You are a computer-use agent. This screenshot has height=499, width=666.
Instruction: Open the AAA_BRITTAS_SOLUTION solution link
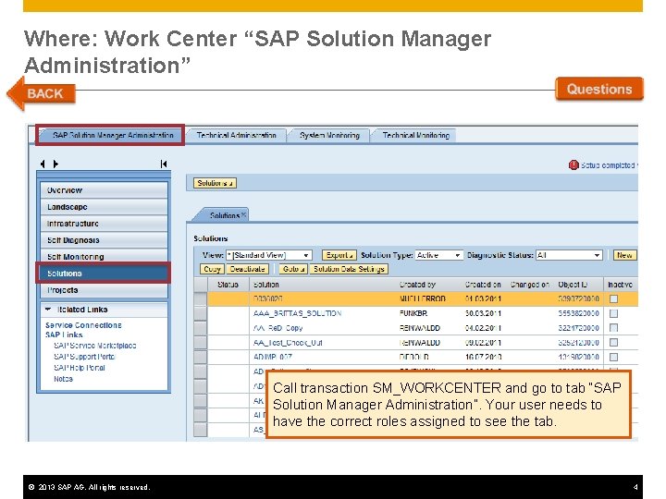(297, 313)
